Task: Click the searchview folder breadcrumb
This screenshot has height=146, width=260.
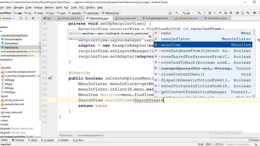Action: tap(91, 13)
